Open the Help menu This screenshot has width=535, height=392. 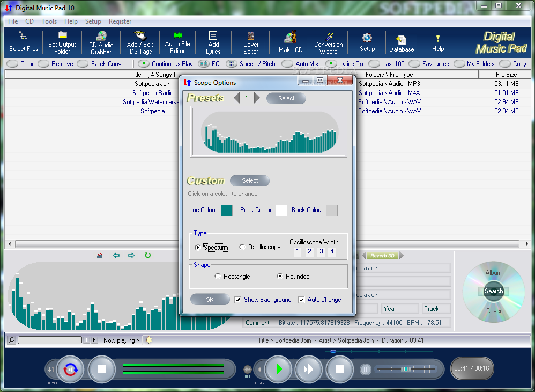click(x=71, y=21)
